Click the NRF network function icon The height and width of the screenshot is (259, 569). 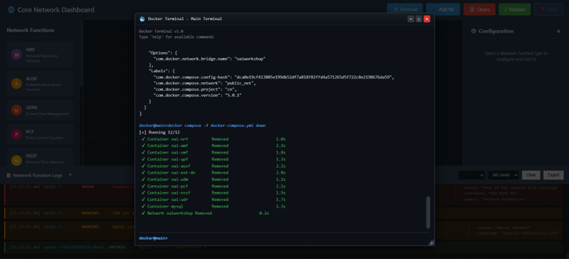pyautogui.click(x=16, y=54)
